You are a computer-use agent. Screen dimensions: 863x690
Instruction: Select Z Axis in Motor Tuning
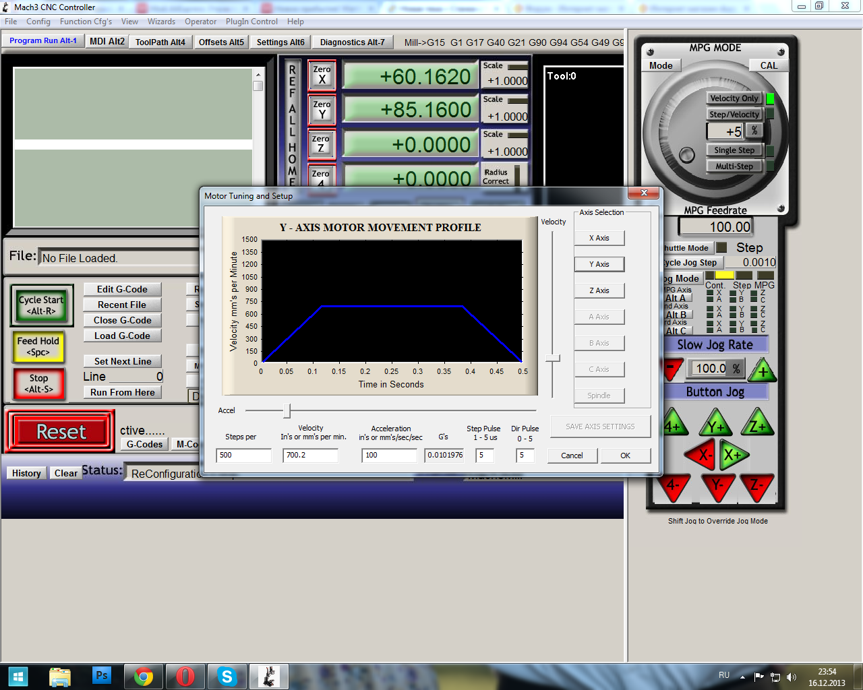tap(599, 290)
